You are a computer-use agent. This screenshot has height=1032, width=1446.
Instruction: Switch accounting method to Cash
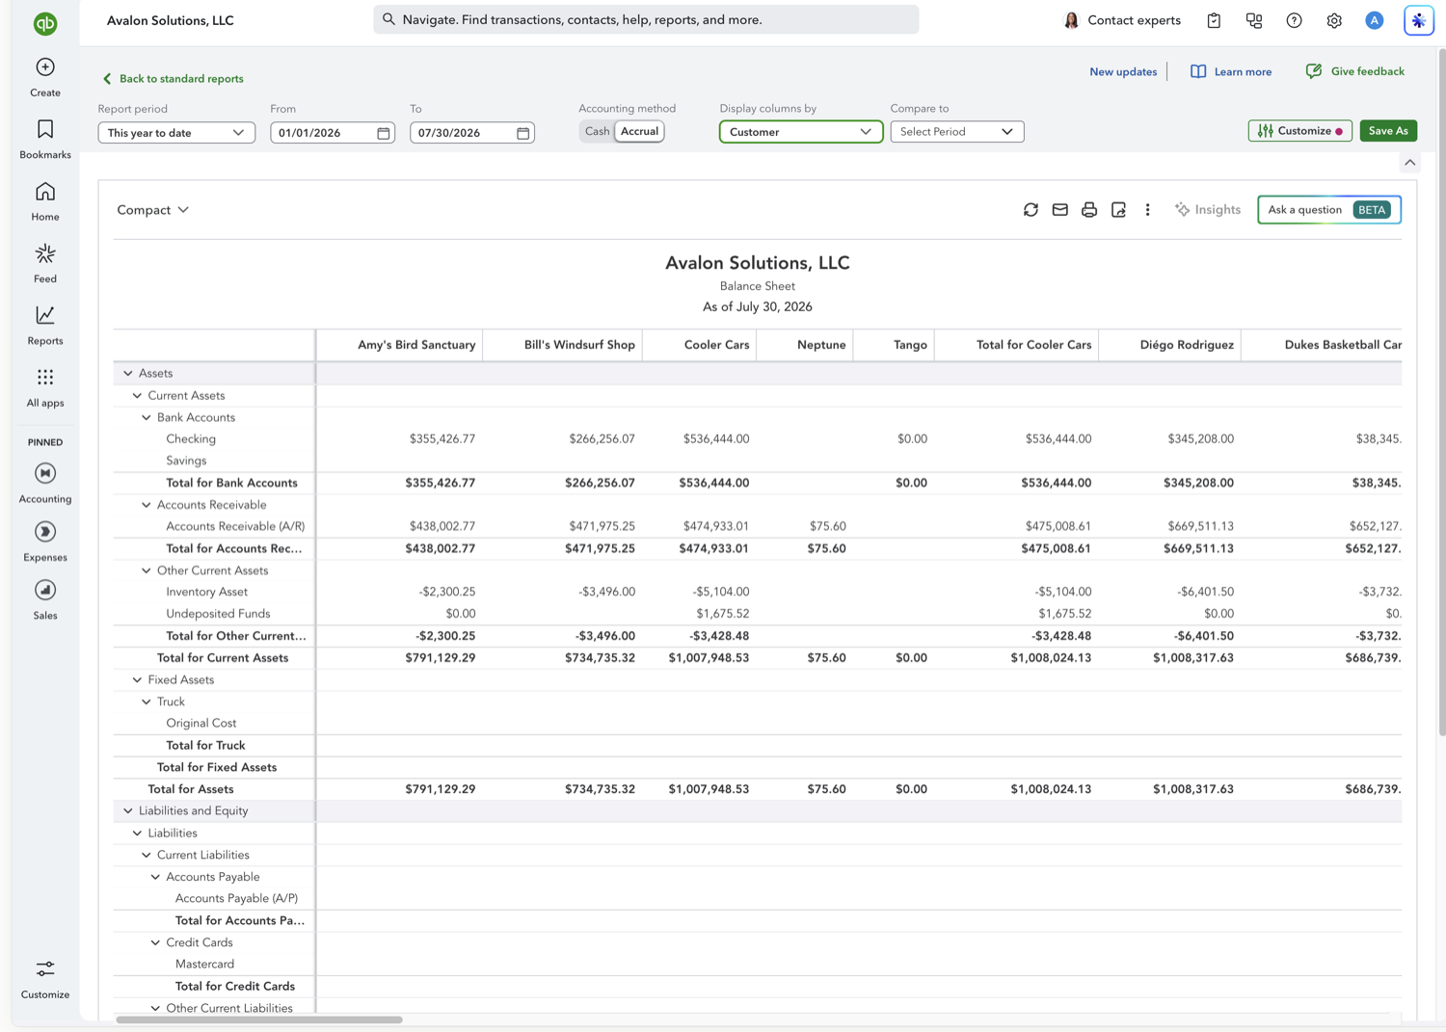[x=597, y=131]
